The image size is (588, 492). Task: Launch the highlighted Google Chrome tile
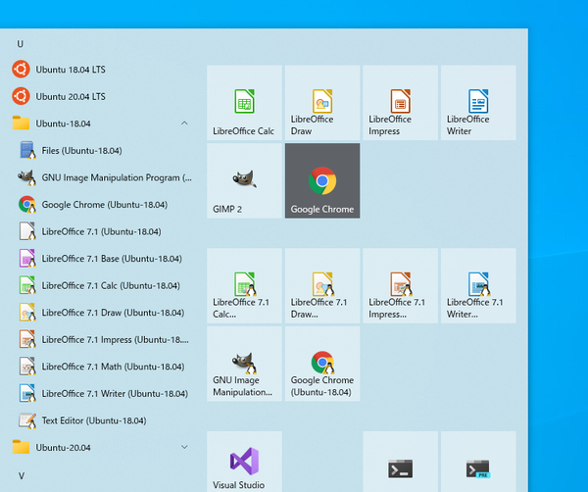coord(322,180)
